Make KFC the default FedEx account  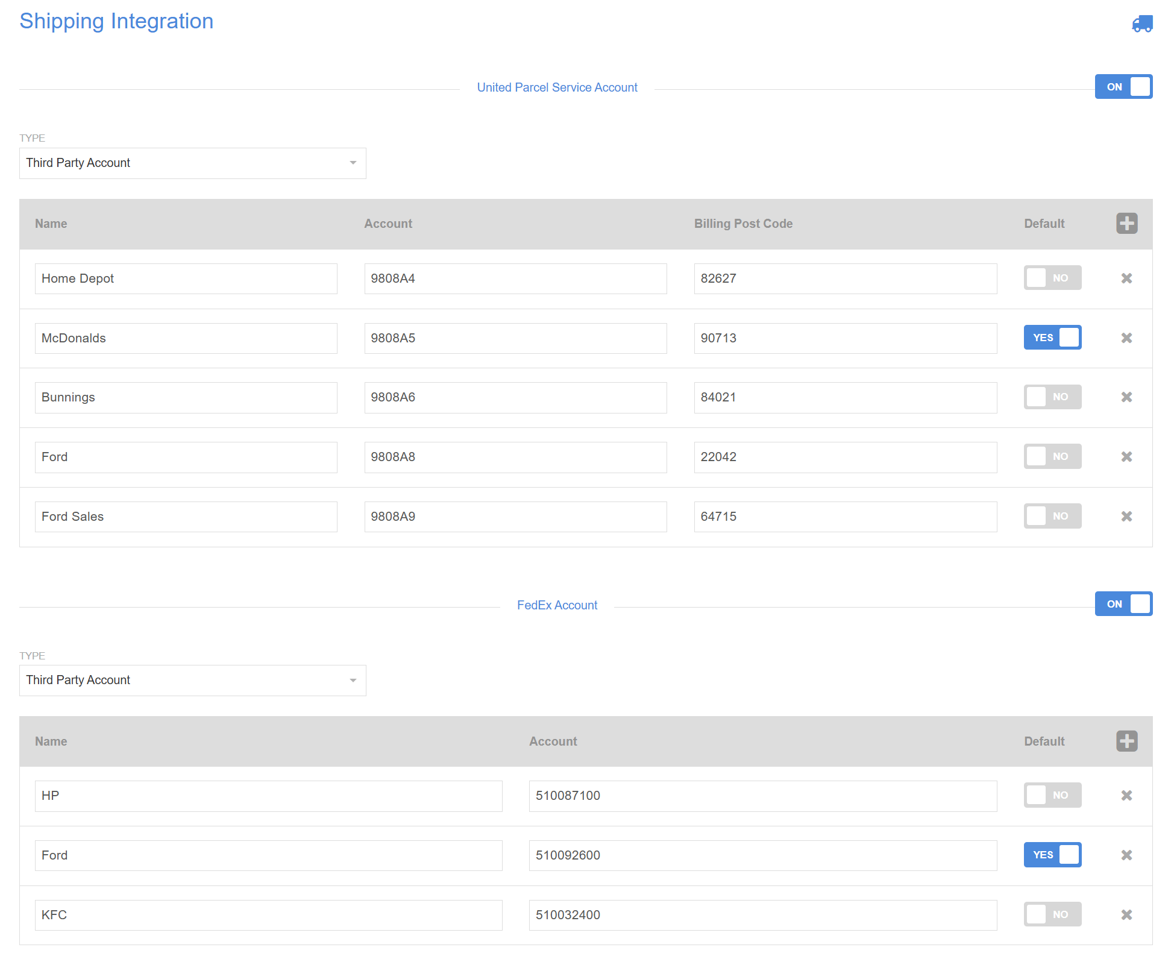(1052, 914)
